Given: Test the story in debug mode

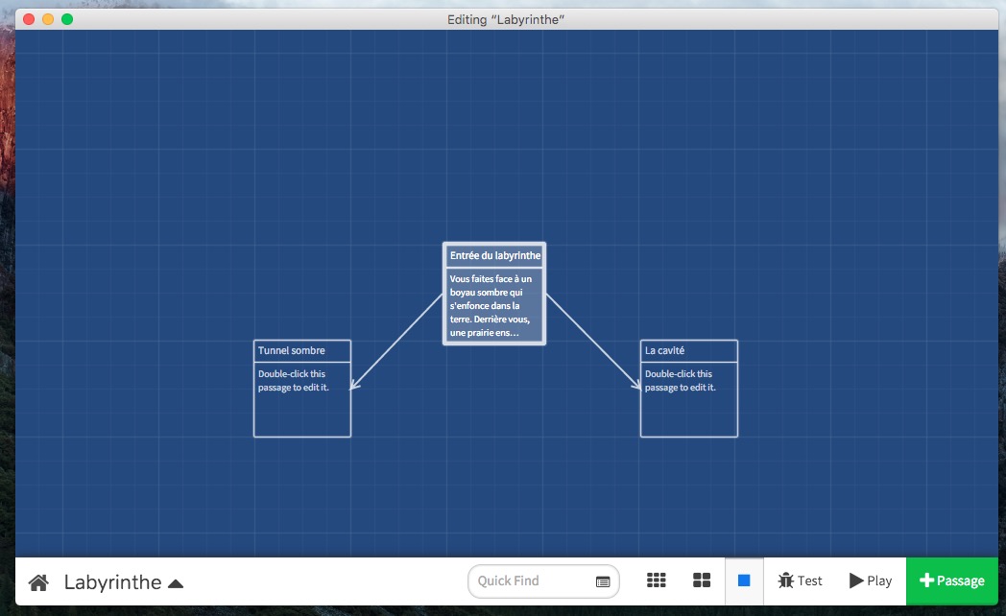Looking at the screenshot, I should [x=801, y=580].
